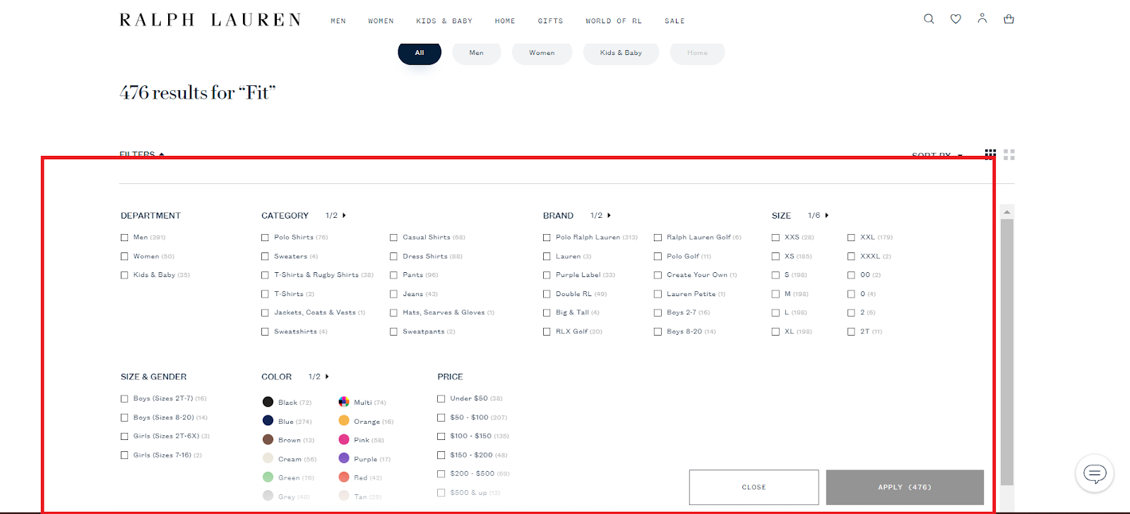Click the scrollbar up arrow
The height and width of the screenshot is (514, 1130).
click(x=1007, y=212)
